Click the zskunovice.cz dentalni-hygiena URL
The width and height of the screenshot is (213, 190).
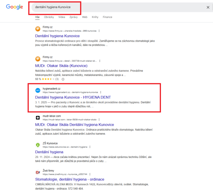65,147
